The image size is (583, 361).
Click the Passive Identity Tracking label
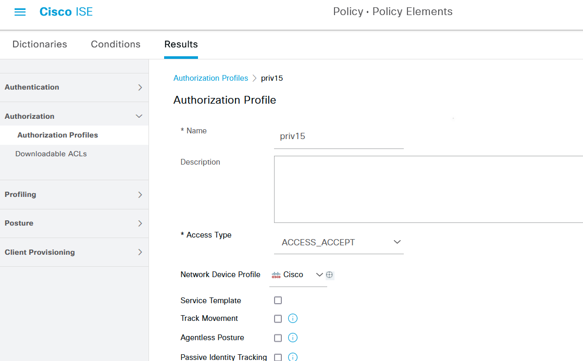[x=224, y=357]
